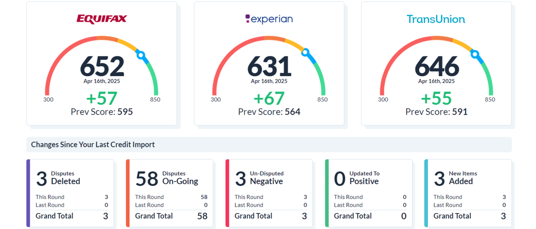
Task: Click Grand Total row in Disputes On-Going card
Action: [x=171, y=216]
